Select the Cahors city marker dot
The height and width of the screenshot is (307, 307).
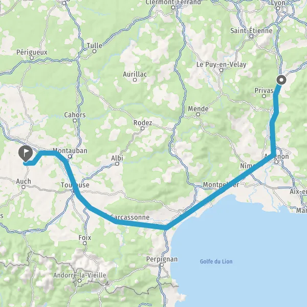click(x=75, y=120)
